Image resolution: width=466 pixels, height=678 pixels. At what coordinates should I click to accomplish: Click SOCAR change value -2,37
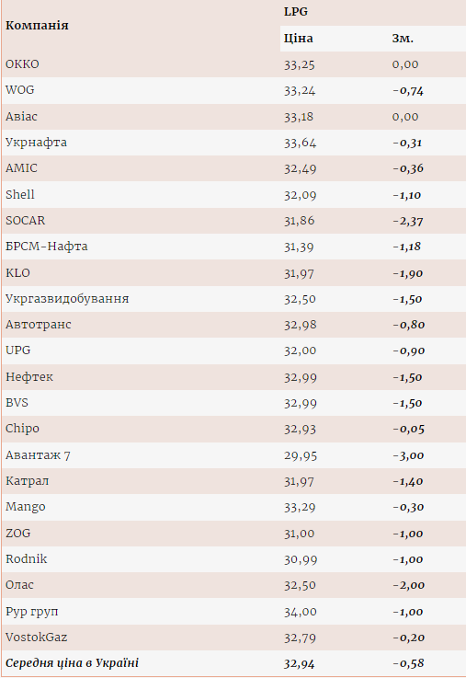pyautogui.click(x=408, y=221)
